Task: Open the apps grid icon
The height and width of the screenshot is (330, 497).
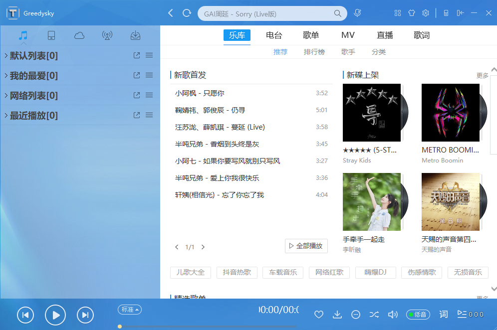Action: point(398,13)
